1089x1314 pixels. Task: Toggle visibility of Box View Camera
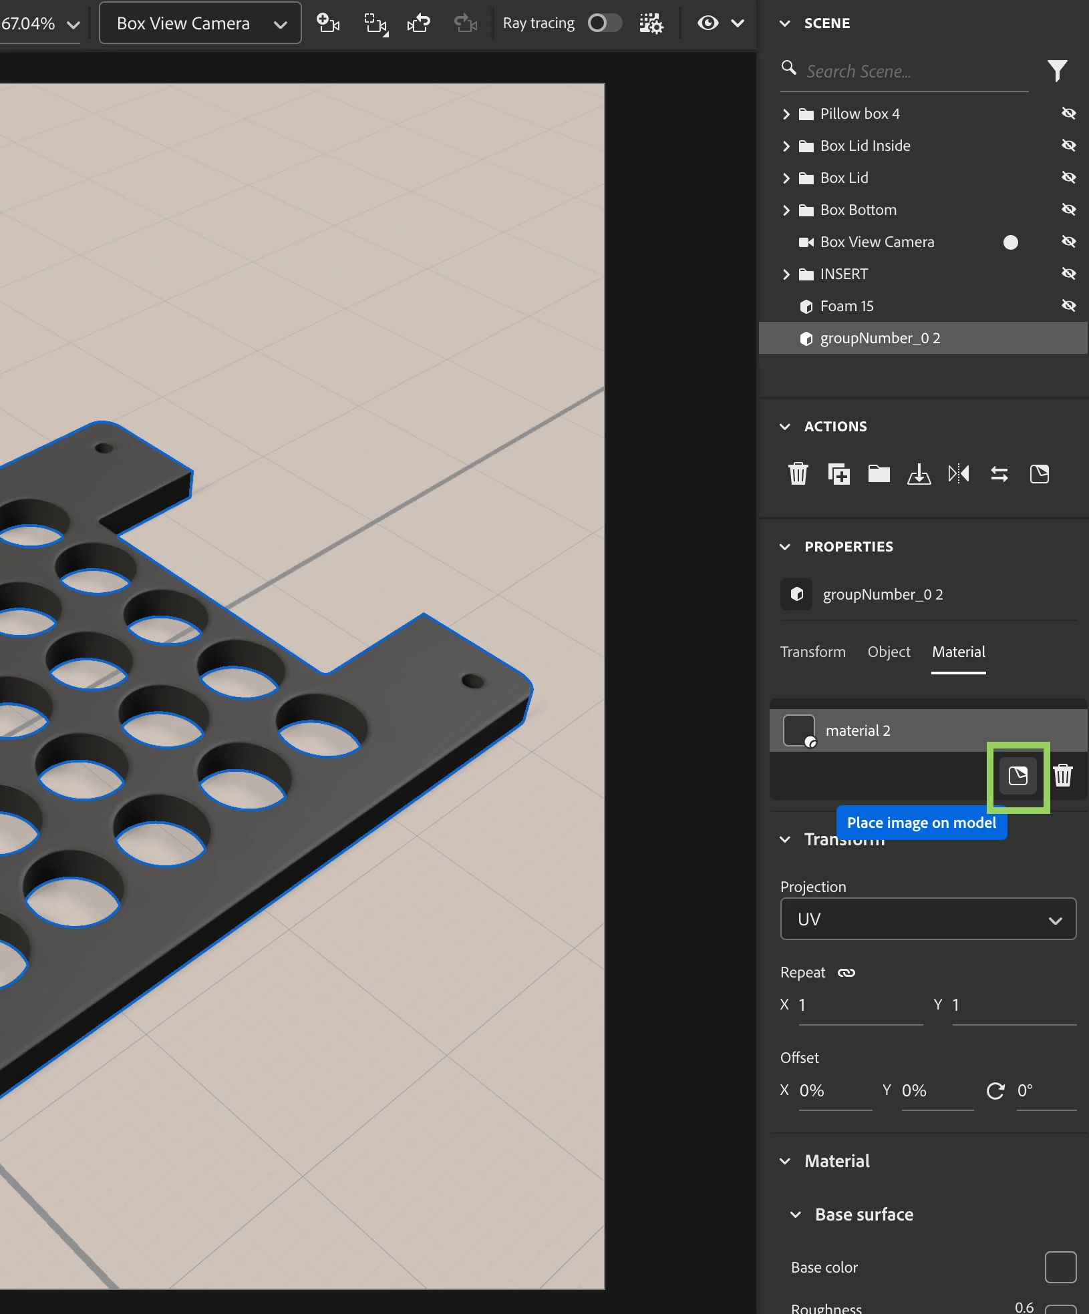click(1069, 242)
